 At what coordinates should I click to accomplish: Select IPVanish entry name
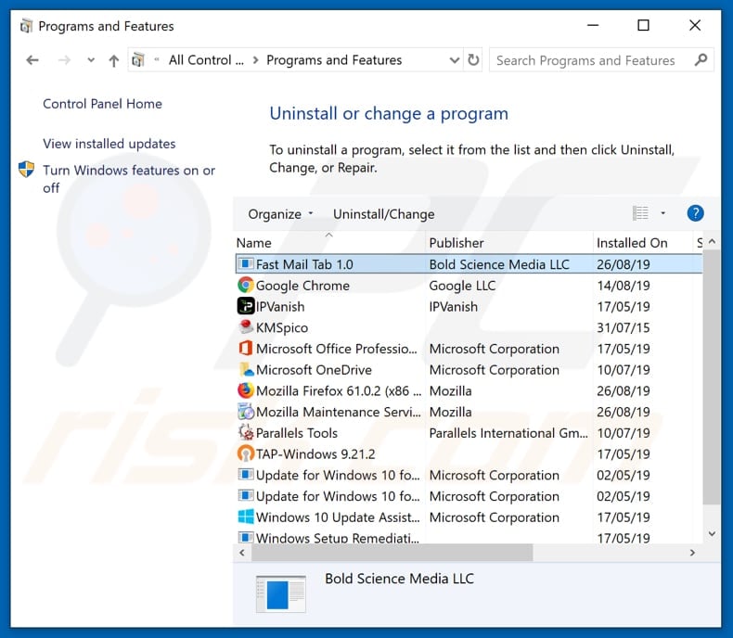[x=280, y=306]
